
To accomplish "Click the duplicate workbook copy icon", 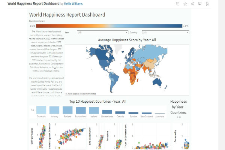I will (x=178, y=4).
